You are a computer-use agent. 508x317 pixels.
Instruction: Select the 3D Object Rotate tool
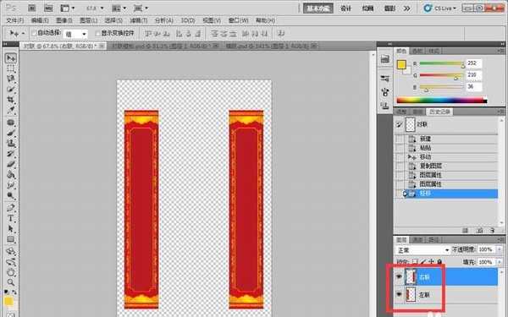(11, 251)
